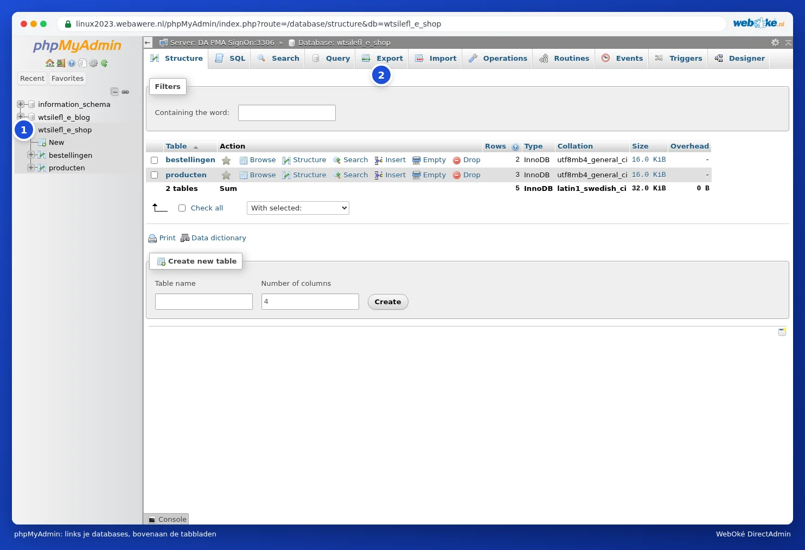The image size is (805, 550).
Task: Add bestellingen table to favorites star
Action: (226, 161)
